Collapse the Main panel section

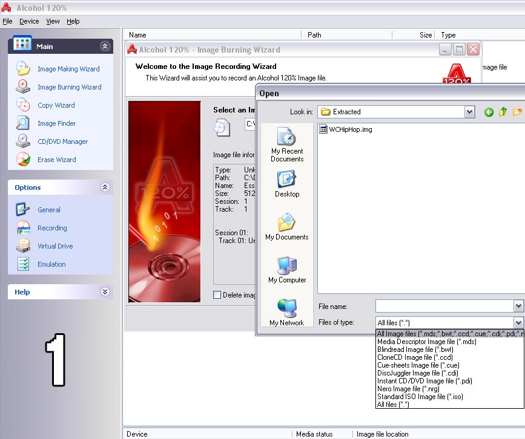point(105,46)
